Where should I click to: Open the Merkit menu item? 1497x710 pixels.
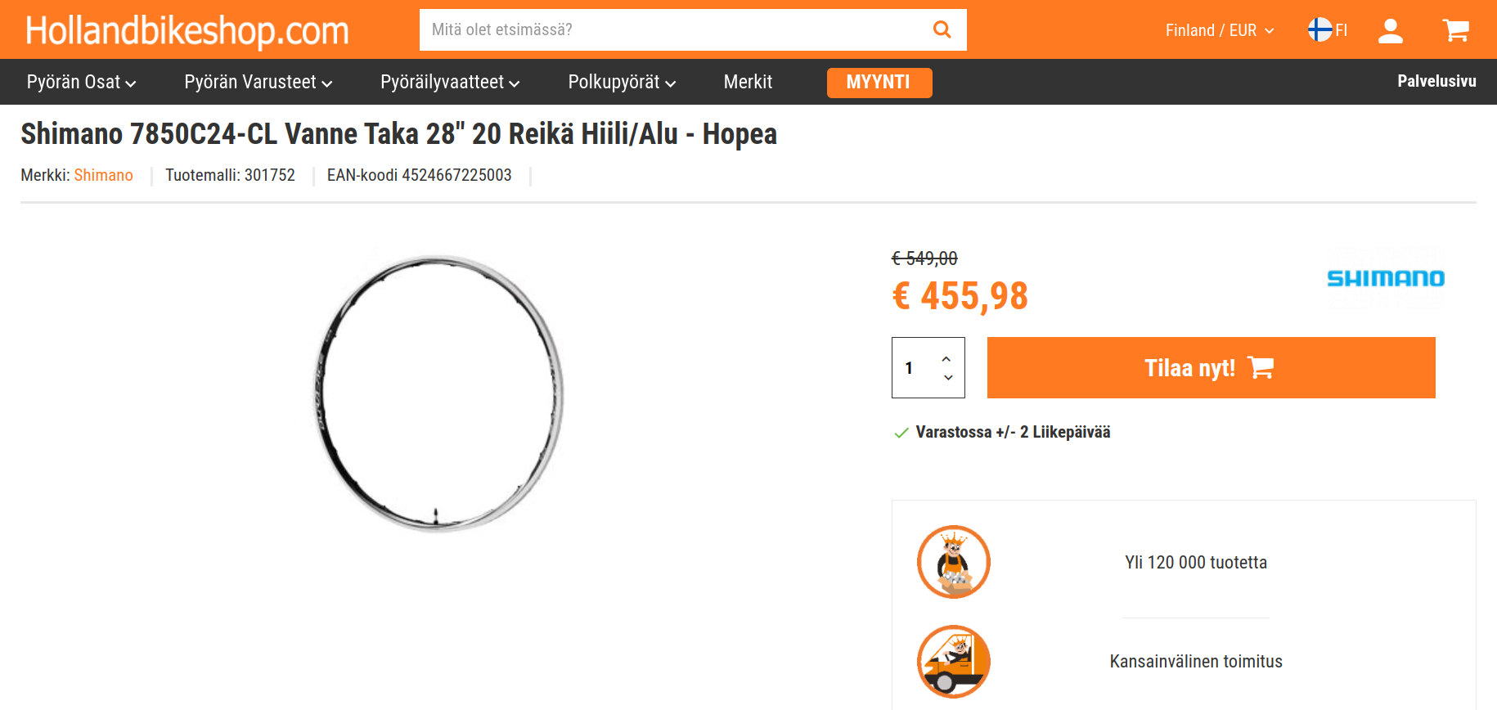coord(748,82)
